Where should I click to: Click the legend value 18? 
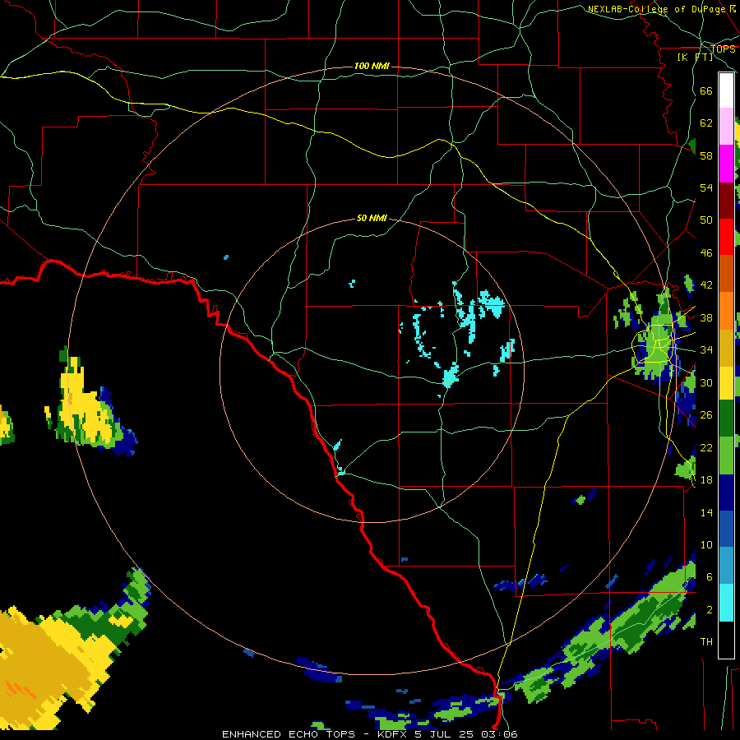pyautogui.click(x=706, y=480)
